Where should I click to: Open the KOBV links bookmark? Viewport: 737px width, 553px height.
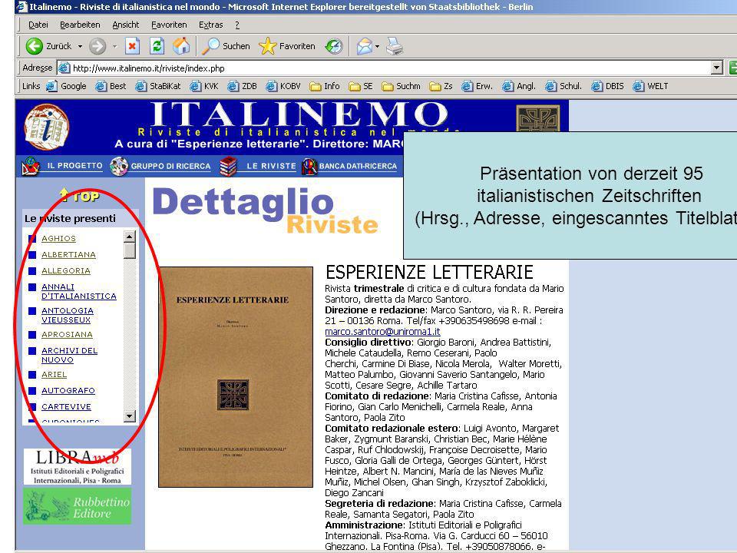tap(283, 86)
